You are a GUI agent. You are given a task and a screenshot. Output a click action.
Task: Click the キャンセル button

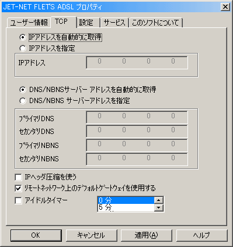pos(91,235)
